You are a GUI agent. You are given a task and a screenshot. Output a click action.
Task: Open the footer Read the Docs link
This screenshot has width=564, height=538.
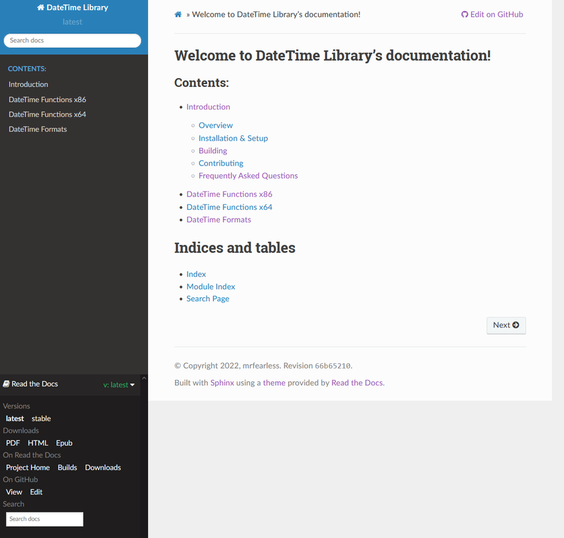coord(357,383)
